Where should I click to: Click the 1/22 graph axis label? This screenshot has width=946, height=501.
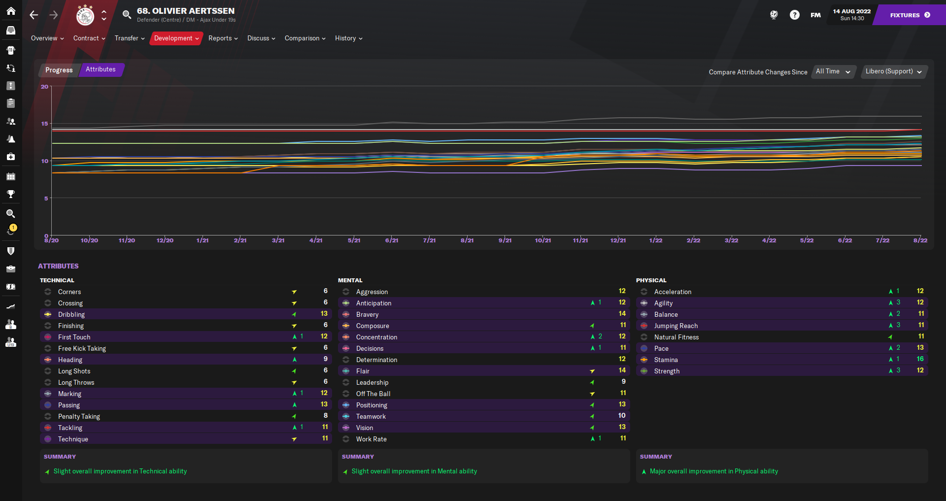[x=656, y=240]
